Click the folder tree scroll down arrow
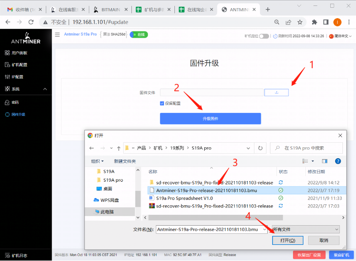This screenshot has width=356, height=261. (x=138, y=217)
